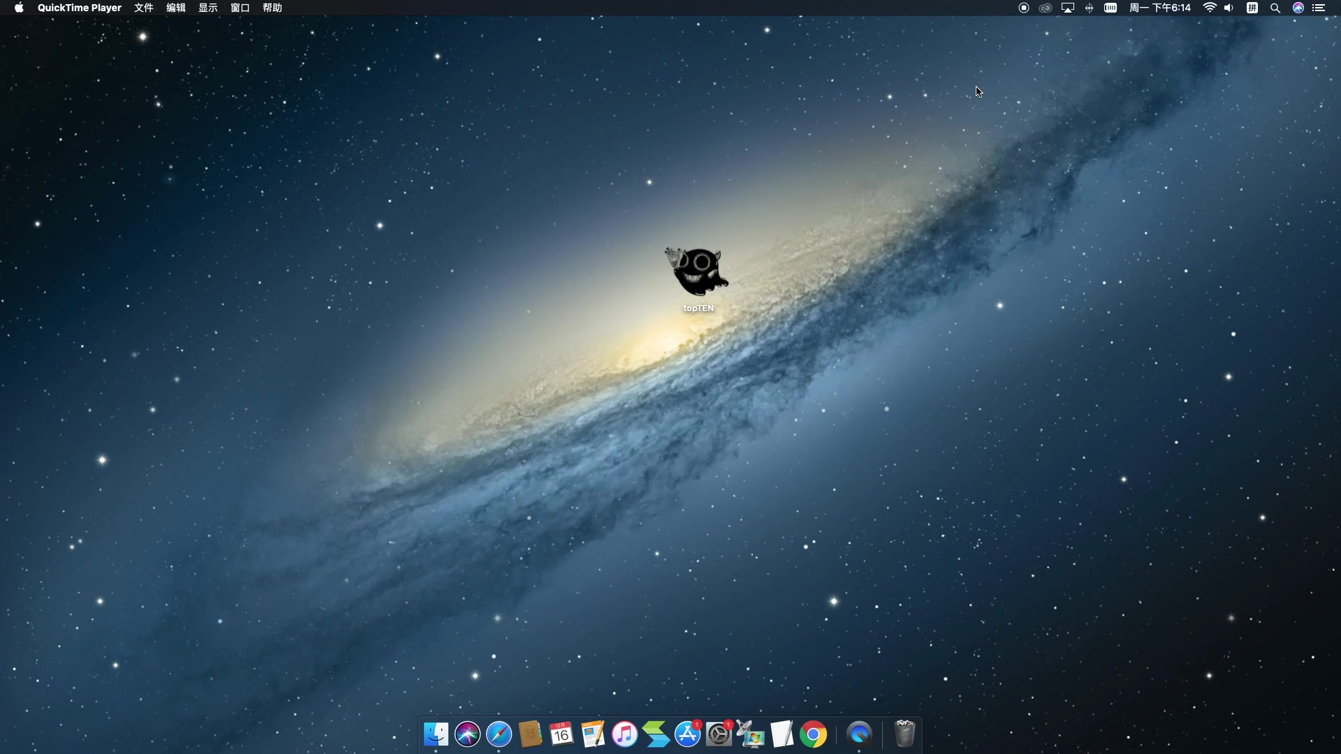Open Creative Cloud menu bar icon
This screenshot has height=754, width=1341.
point(1046,8)
